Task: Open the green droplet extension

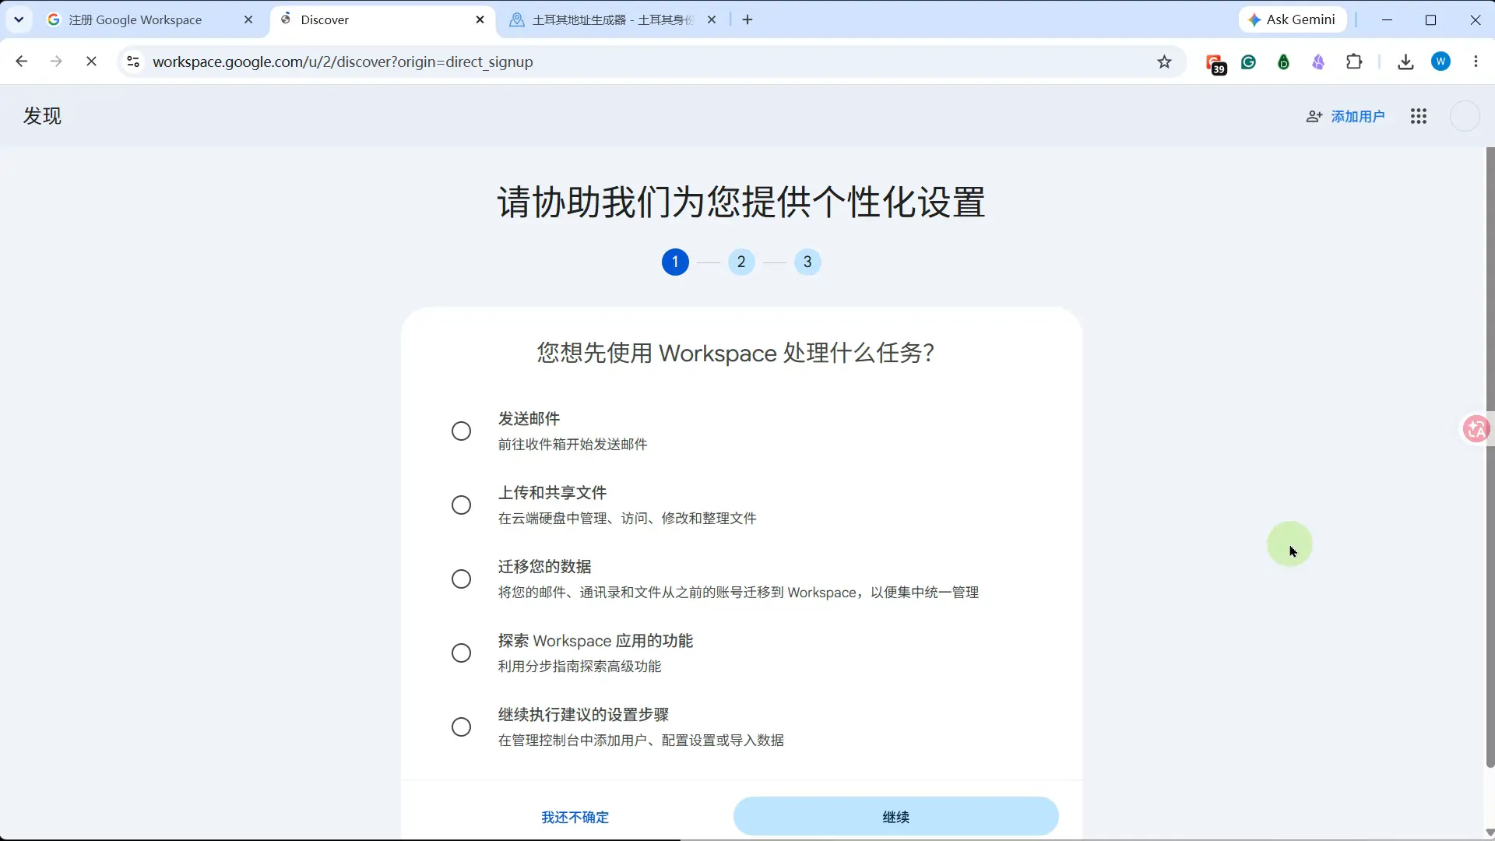Action: pos(1284,62)
